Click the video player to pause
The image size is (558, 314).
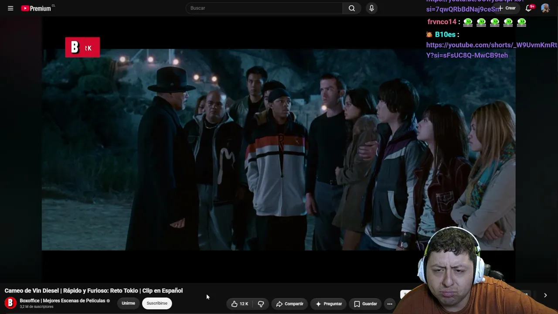click(278, 150)
